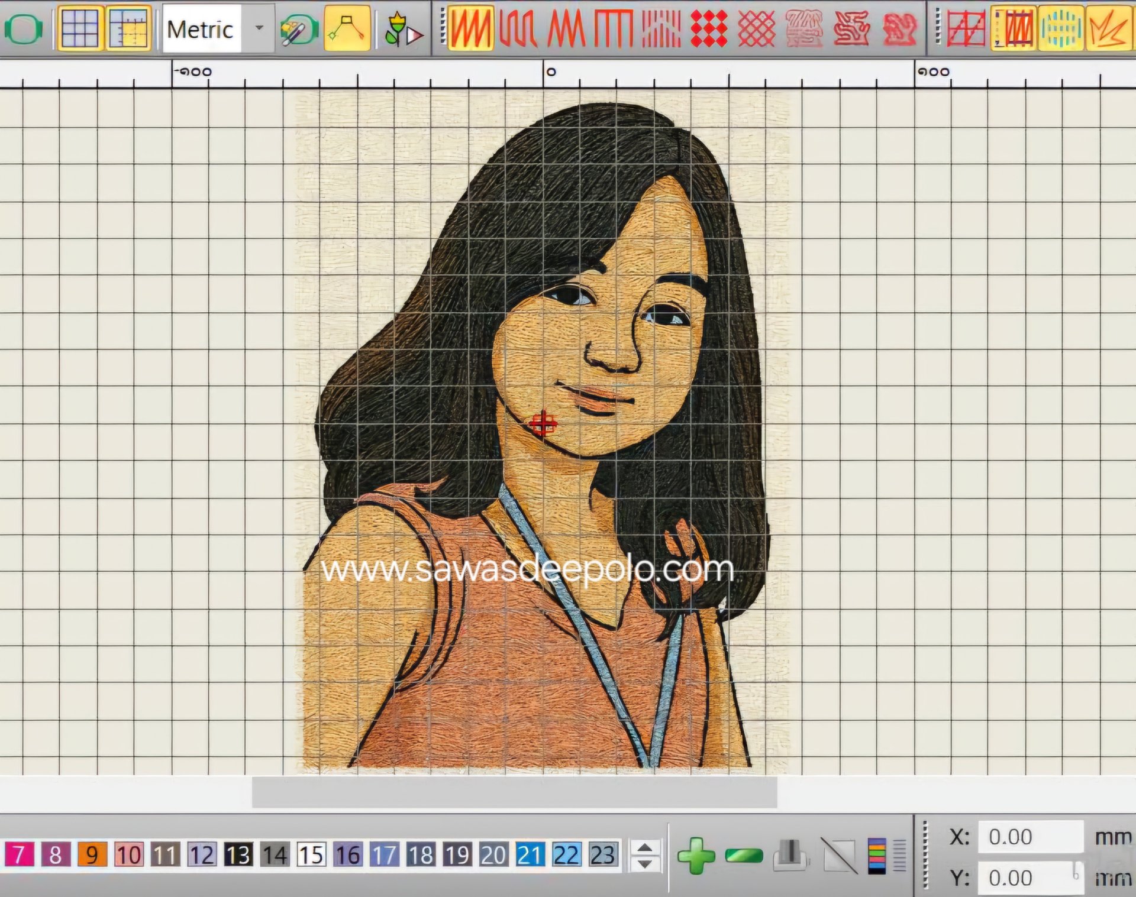Select thread color 13 black
1136x897 pixels.
point(238,855)
